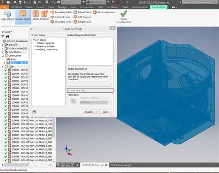219x173 pixels.
Task: Click the tile windows icon in bottom bar
Action: pos(63,165)
